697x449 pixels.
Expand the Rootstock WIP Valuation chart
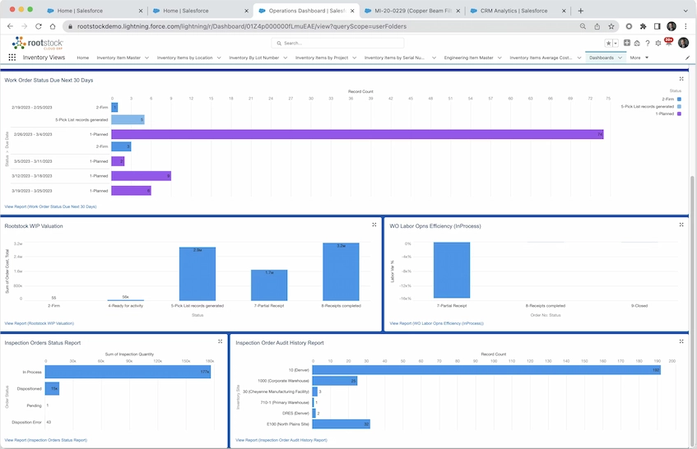(x=374, y=224)
